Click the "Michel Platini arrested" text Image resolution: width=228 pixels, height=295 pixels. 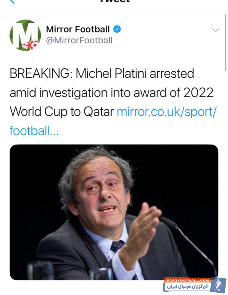click(135, 74)
